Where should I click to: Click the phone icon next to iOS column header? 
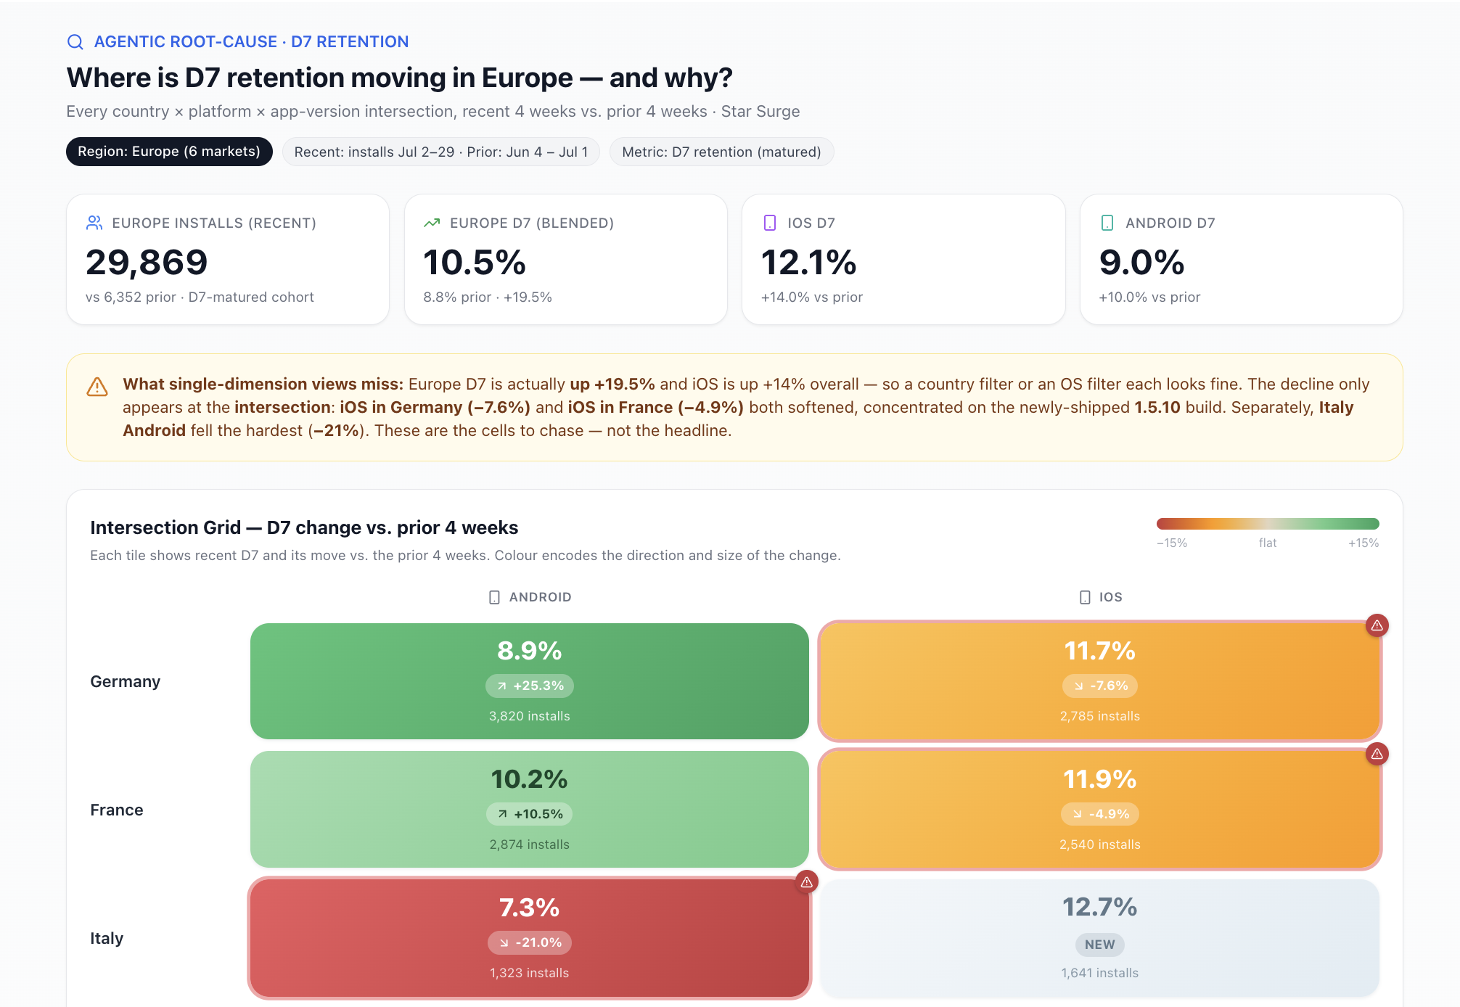(x=1085, y=597)
